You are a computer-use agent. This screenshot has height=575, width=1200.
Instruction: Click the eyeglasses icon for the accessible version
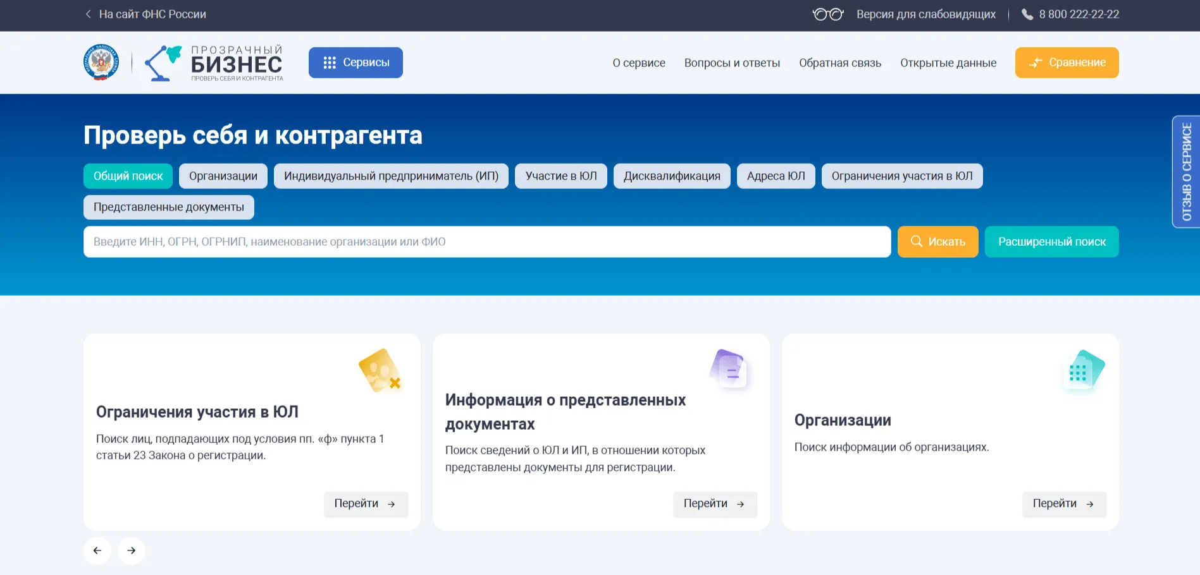coord(827,14)
